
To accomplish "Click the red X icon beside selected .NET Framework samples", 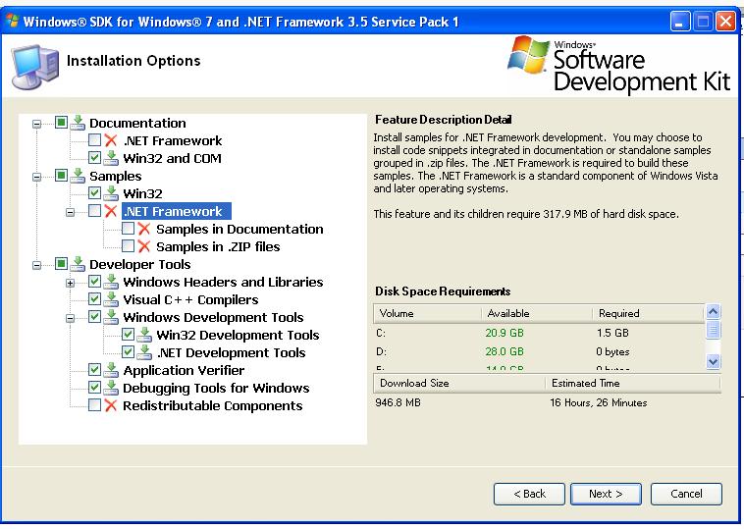I will (111, 211).
